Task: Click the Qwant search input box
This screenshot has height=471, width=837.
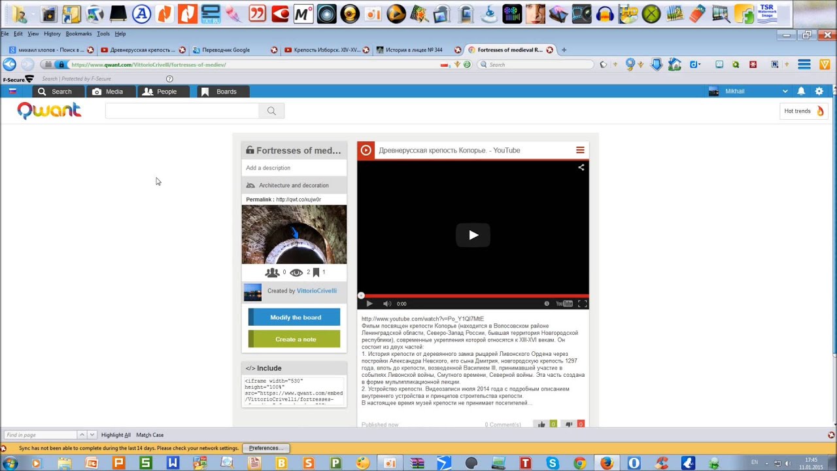Action: 182,111
